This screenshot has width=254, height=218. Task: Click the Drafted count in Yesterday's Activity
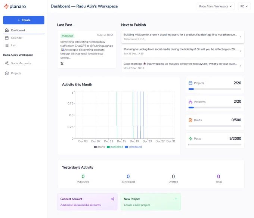[173, 177]
